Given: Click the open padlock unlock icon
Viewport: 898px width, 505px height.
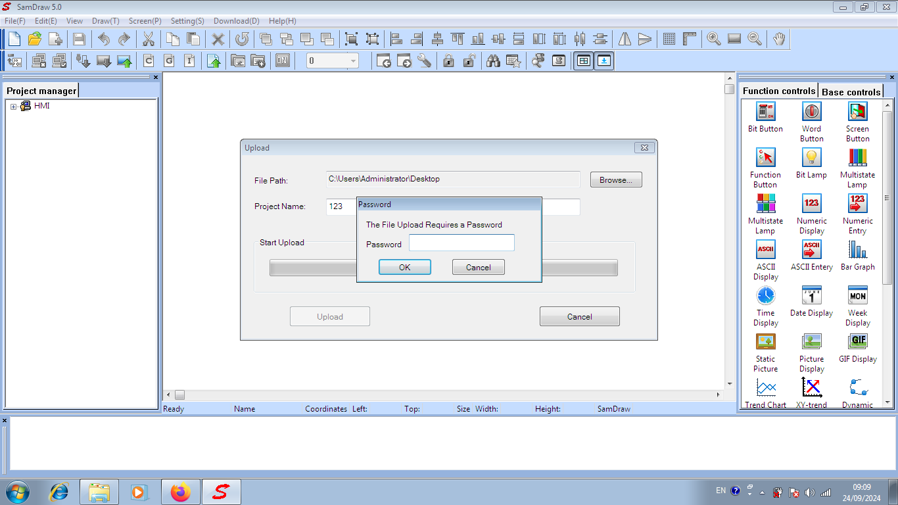Looking at the screenshot, I should [469, 61].
